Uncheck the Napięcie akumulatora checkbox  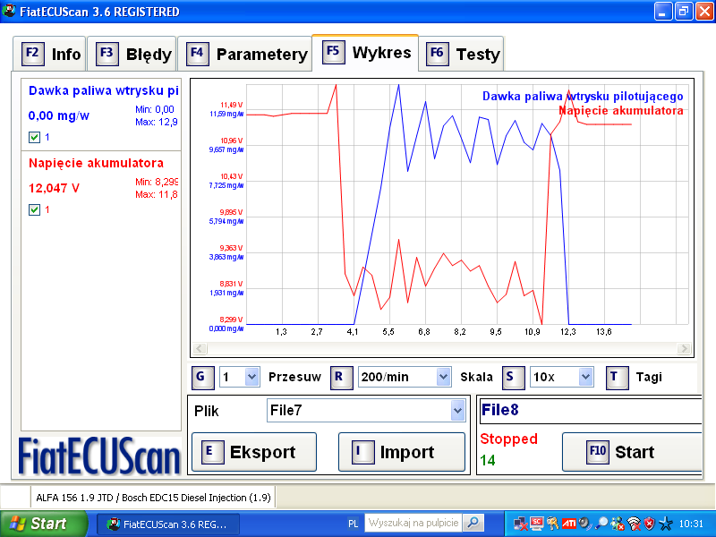click(x=34, y=209)
